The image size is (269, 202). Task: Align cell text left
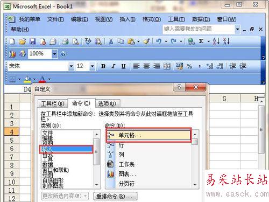click(x=136, y=66)
